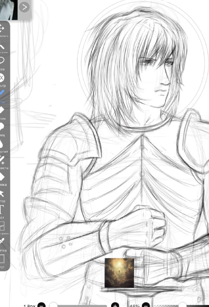Expand the reference window with arrow button
Screen dimensions: 209x307
(x=25, y=7)
